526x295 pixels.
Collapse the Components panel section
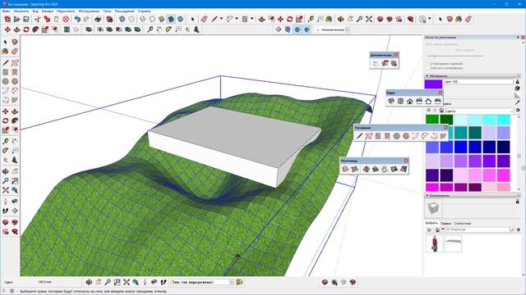pyautogui.click(x=427, y=195)
